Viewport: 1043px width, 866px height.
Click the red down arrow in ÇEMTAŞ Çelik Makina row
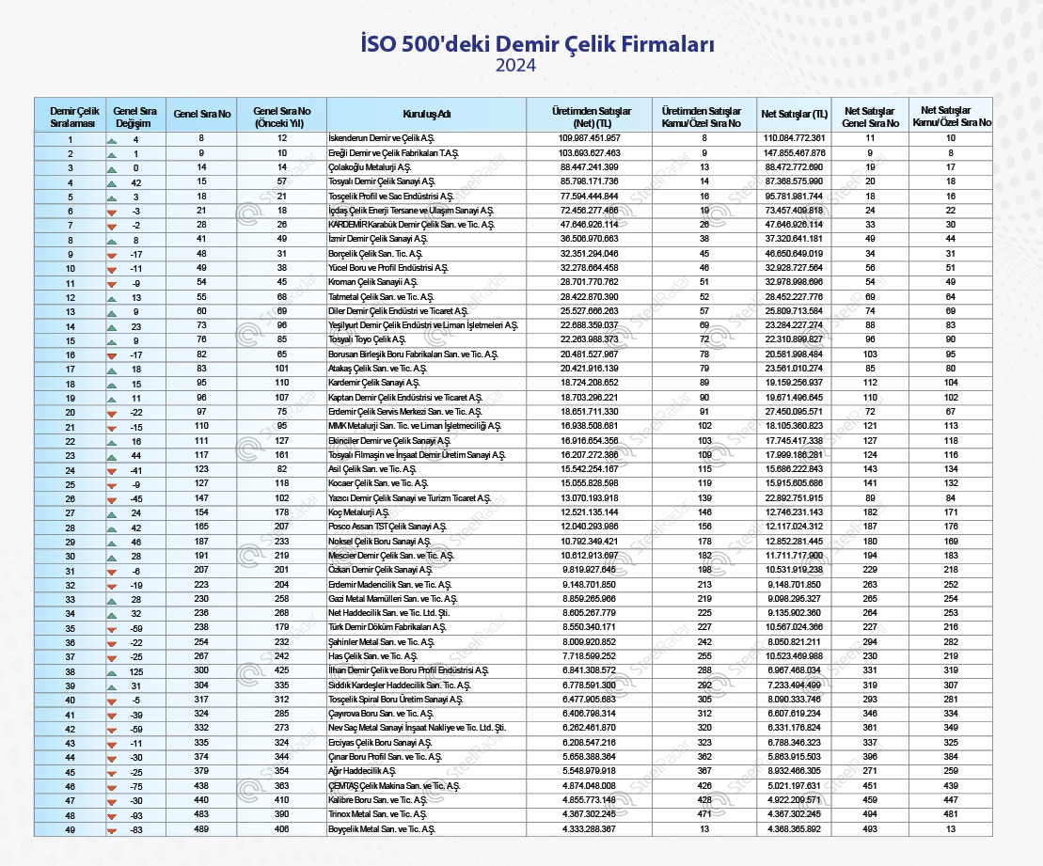point(112,788)
